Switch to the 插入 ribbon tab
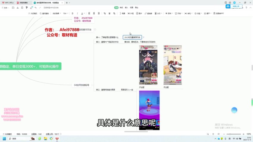Image resolution: width=253 pixels, height=142 pixels. click(x=127, y=7)
